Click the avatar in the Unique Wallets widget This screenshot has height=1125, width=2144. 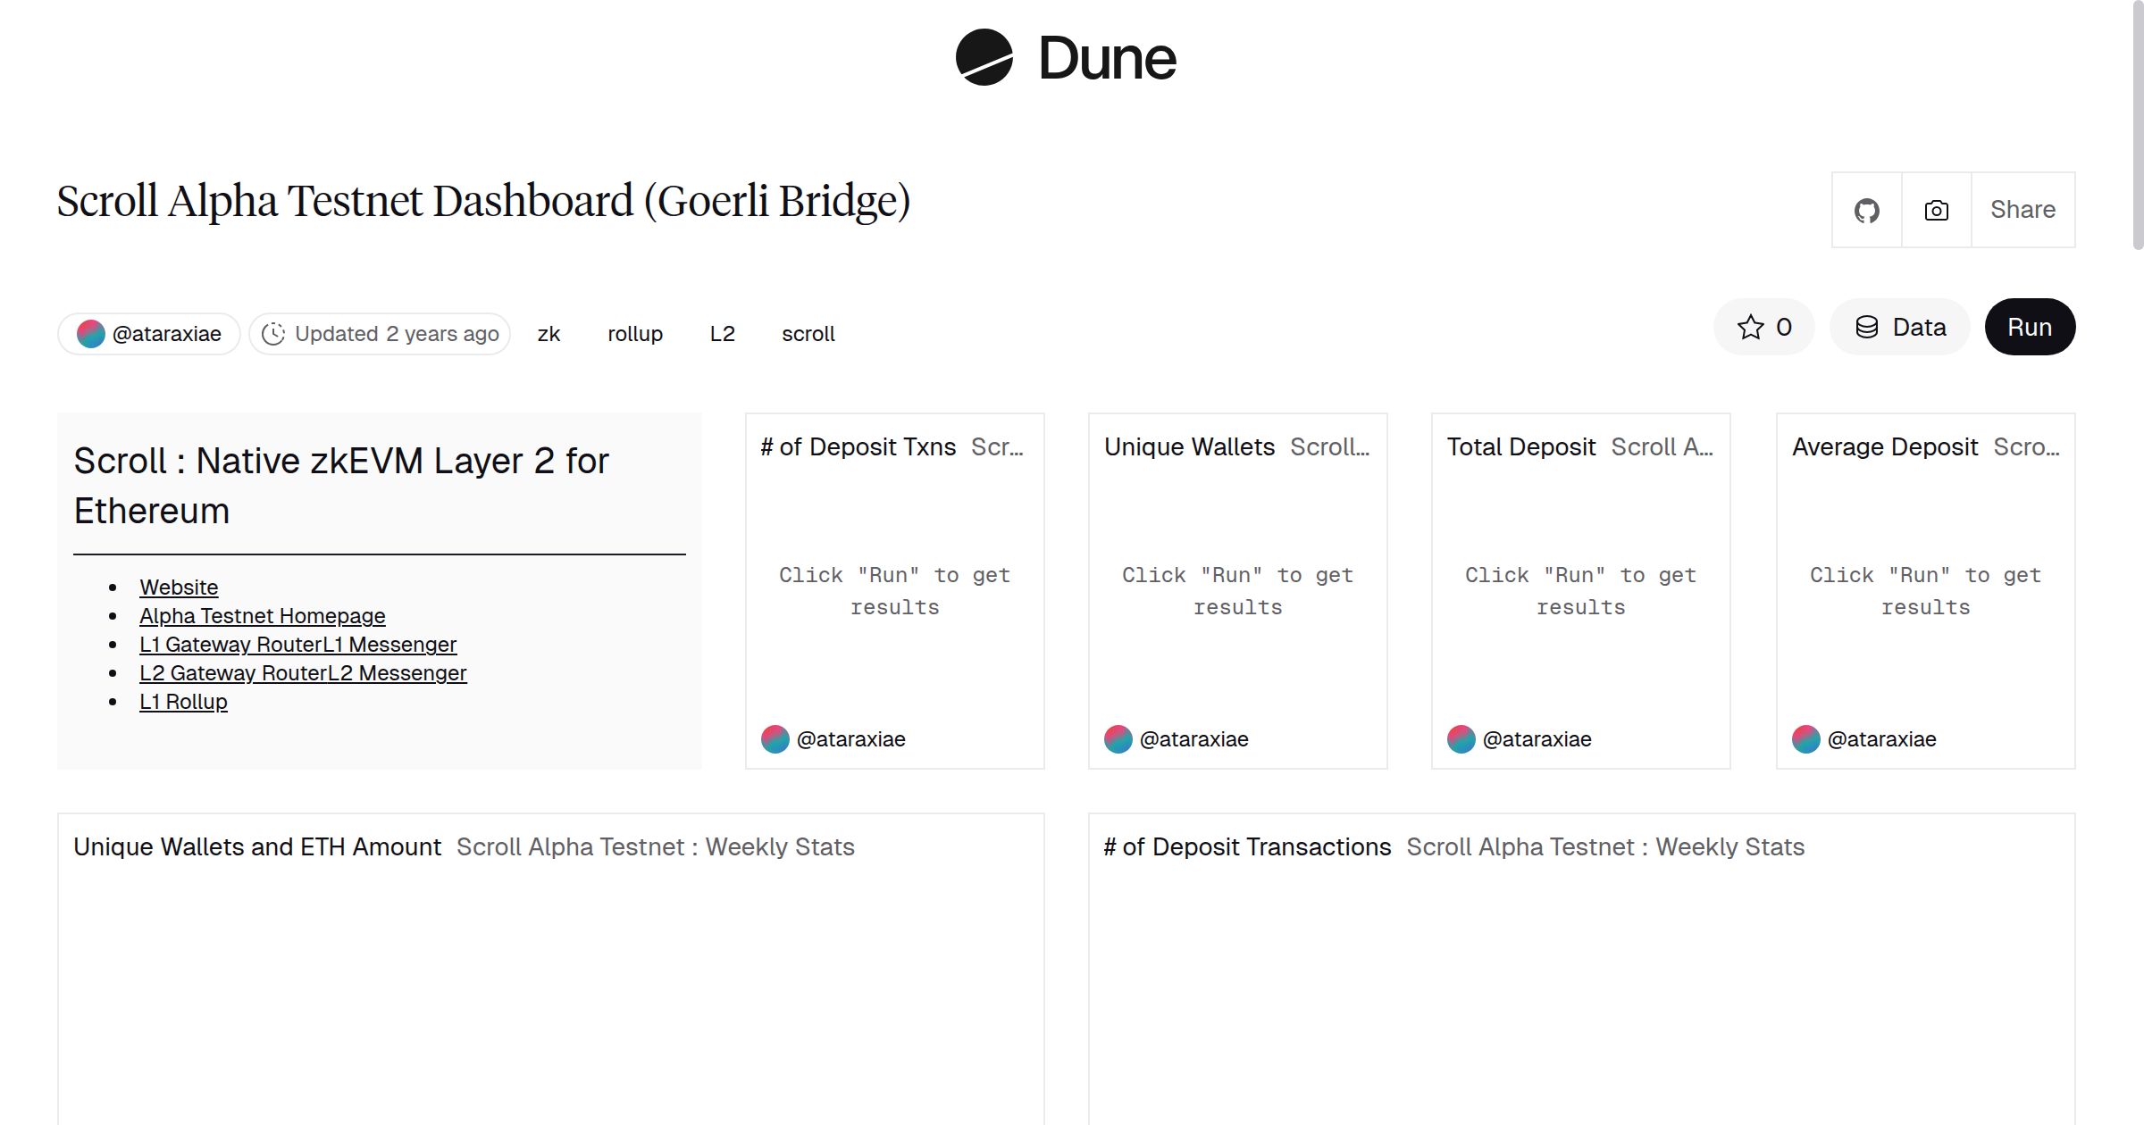(1118, 739)
